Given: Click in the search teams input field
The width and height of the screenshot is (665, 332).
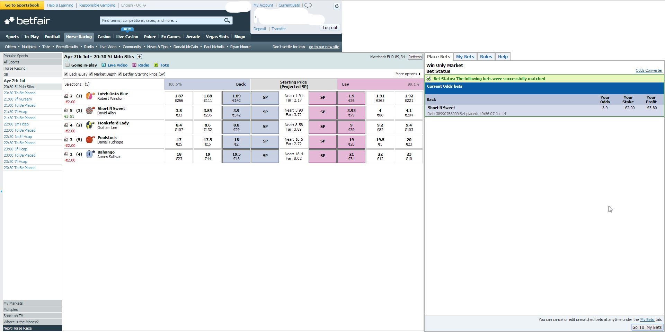Looking at the screenshot, I should coord(161,20).
